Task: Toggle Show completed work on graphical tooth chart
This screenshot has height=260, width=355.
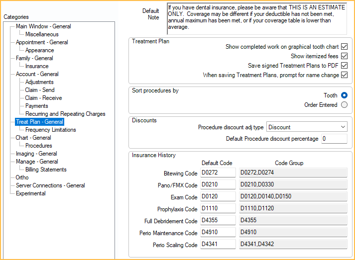Action: click(344, 47)
